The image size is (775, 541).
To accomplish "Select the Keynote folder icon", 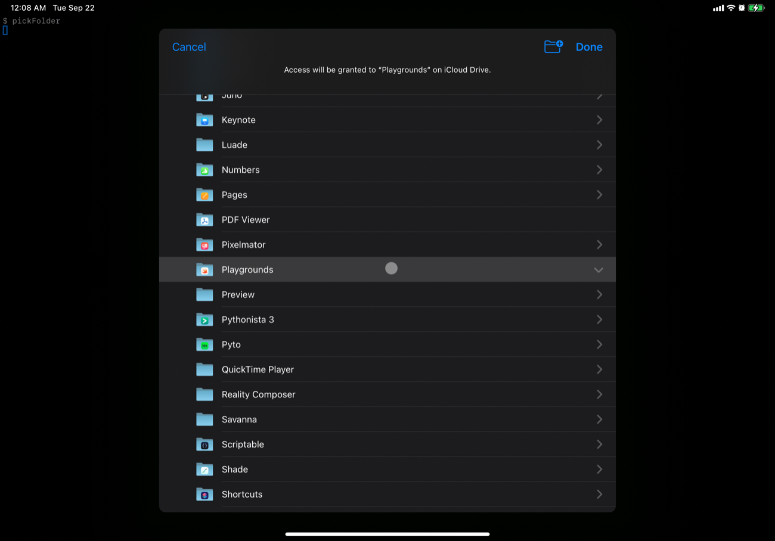I will click(204, 120).
